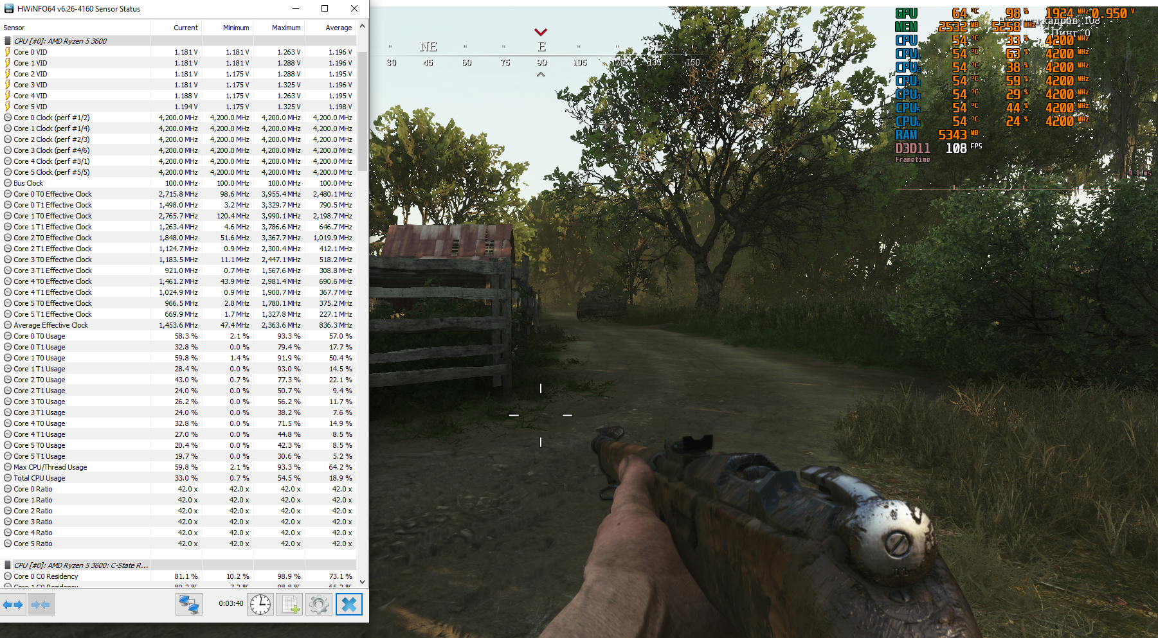Click the vertical scrollbar thumb of sensor list
Image resolution: width=1158 pixels, height=638 pixels.
click(x=363, y=112)
